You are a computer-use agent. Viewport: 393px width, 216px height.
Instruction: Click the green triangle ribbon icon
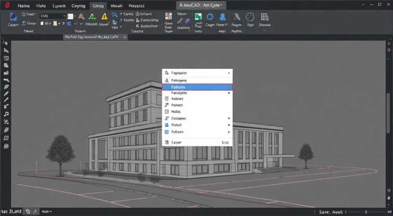[92, 16]
